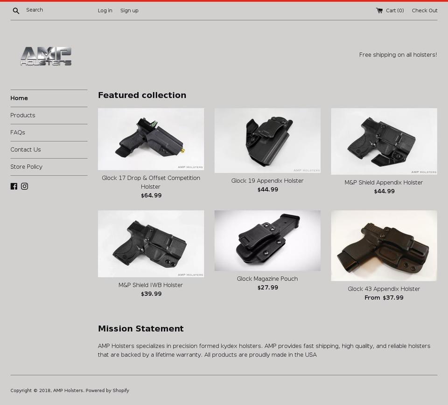Click the Mission Statement heading

point(141,329)
